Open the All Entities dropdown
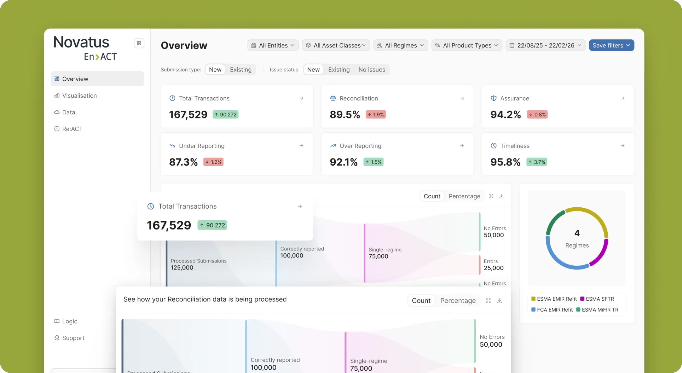The width and height of the screenshot is (682, 373). (273, 45)
